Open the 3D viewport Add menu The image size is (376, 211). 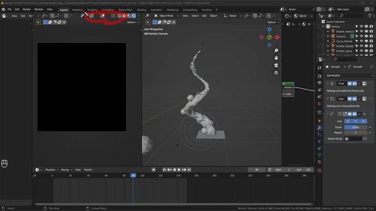click(x=204, y=16)
